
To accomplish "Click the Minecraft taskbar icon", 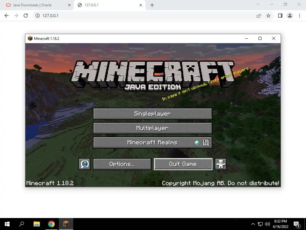I will (66, 224).
